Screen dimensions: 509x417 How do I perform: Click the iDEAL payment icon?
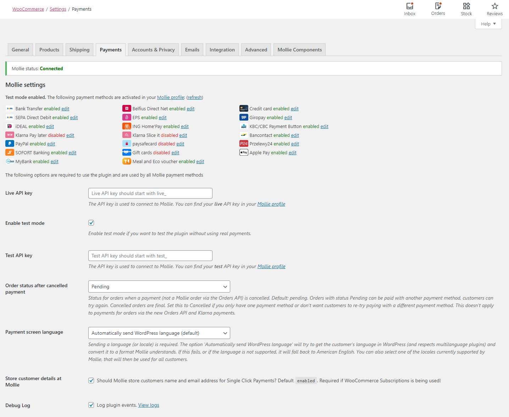(10, 126)
